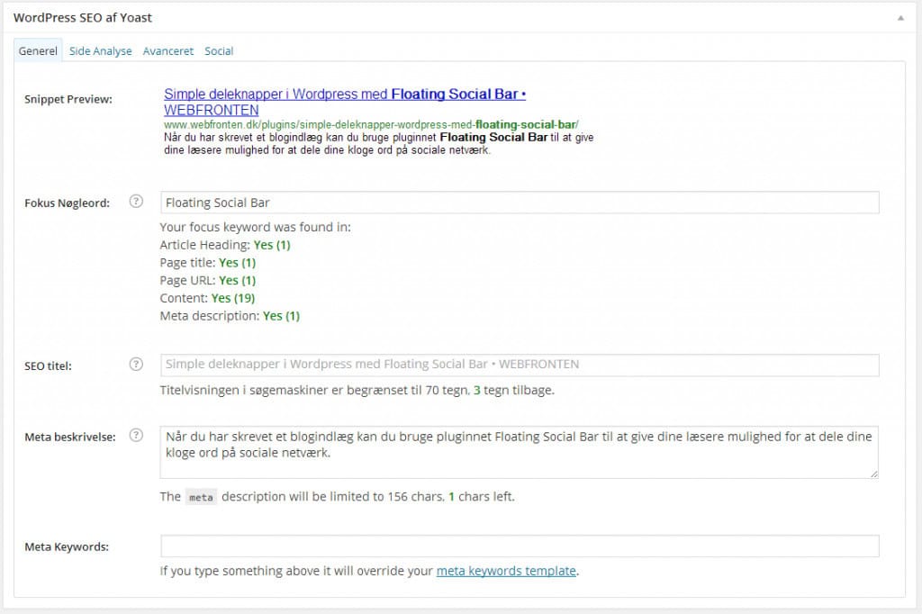The width and height of the screenshot is (922, 614).
Task: Click the 'Fokus Nøgleord:' label
Action: (67, 203)
